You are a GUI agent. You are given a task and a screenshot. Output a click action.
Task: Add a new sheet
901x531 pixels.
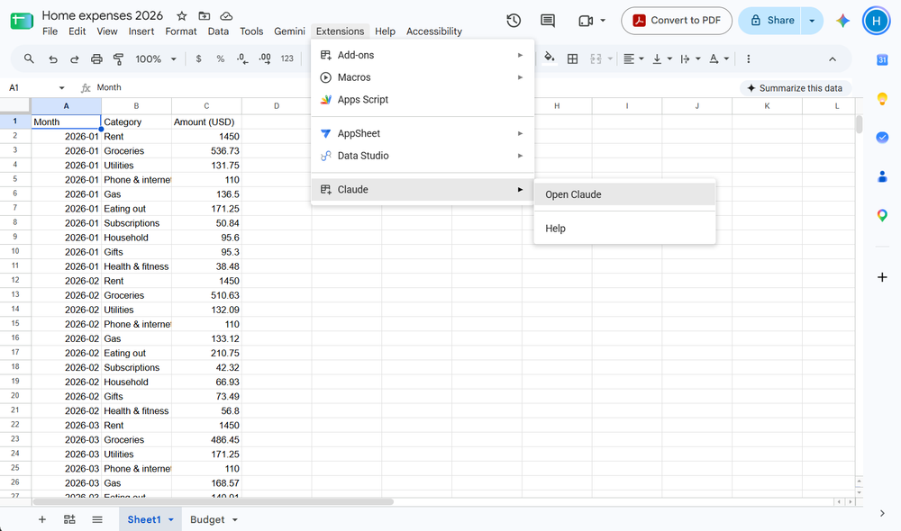pyautogui.click(x=42, y=519)
